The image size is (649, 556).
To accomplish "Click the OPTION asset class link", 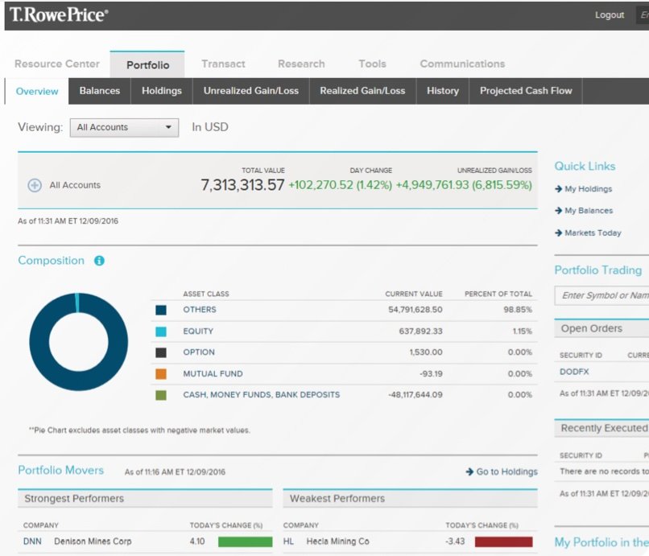I will coord(199,352).
